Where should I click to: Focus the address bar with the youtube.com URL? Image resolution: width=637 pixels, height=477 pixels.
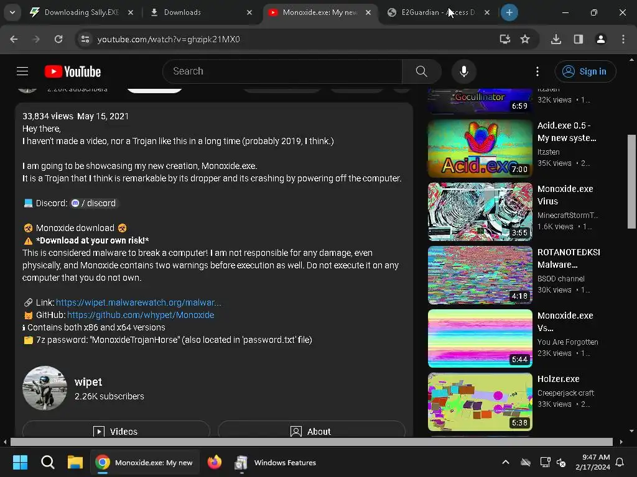pyautogui.click(x=284, y=39)
